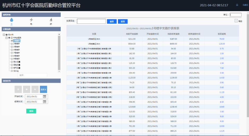Screen dimensions: 249x136
Task: Select the 用电总量 radio option
Action: [x=12, y=65]
